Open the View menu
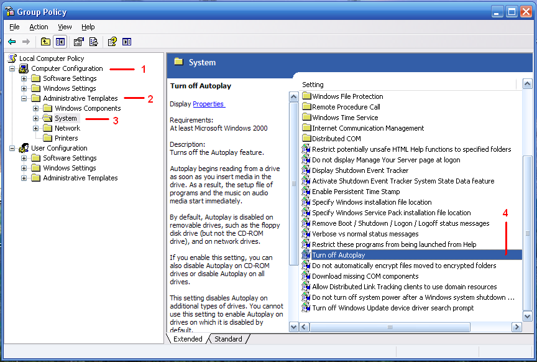The width and height of the screenshot is (537, 362). (65, 27)
